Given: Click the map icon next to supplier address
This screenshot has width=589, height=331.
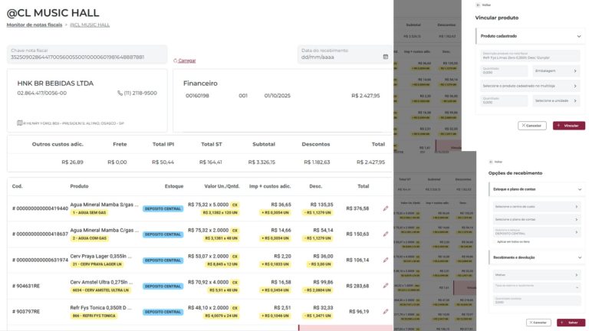Looking at the screenshot, I should point(19,123).
